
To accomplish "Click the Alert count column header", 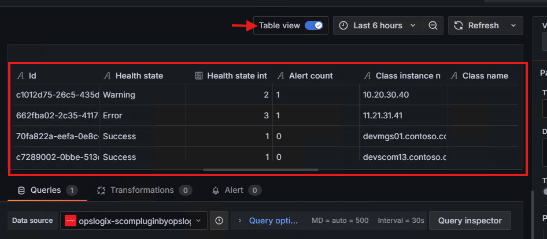I will tap(309, 76).
